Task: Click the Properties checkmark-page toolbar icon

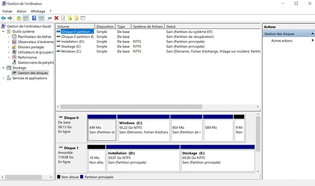Action: tap(63, 18)
